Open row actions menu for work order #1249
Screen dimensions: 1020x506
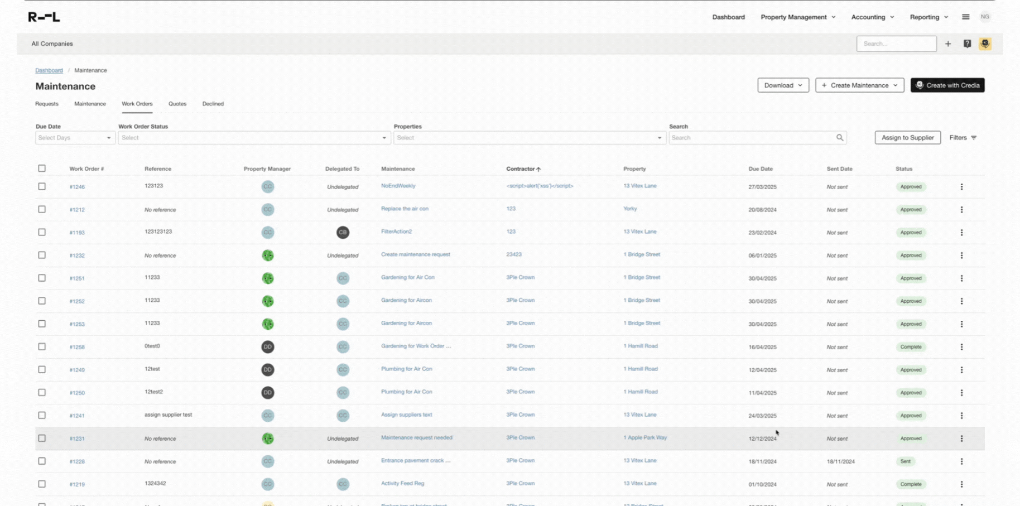961,370
